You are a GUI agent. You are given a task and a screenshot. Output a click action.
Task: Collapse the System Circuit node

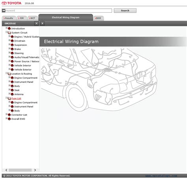click(6, 32)
